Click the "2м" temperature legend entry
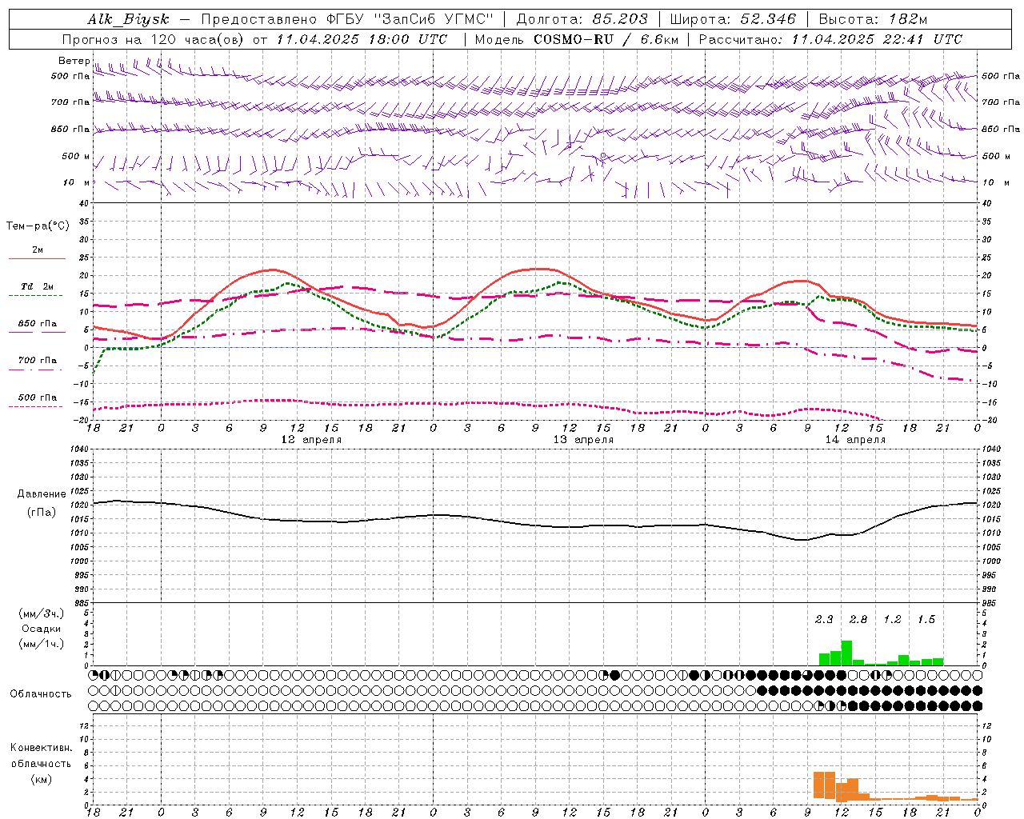This screenshot has width=1024, height=819. (x=38, y=250)
